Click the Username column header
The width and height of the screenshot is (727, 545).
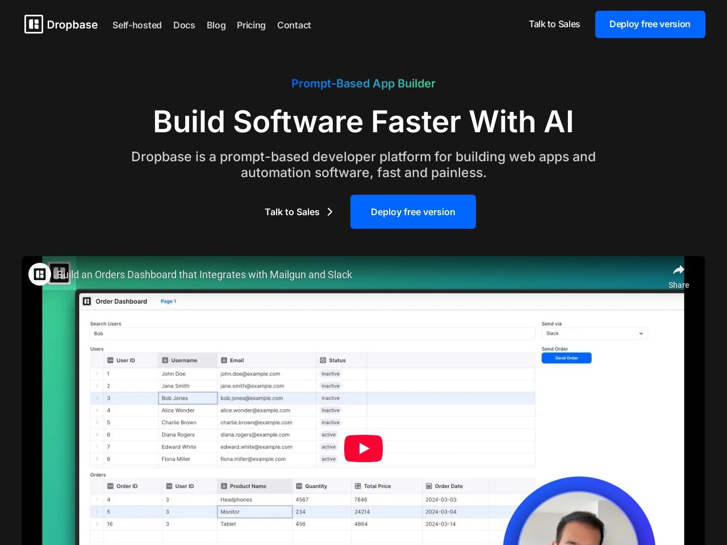click(x=187, y=360)
